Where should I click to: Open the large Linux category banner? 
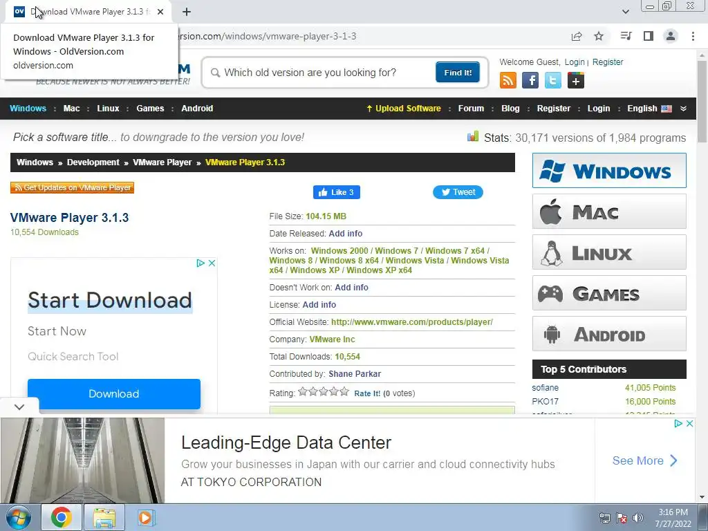[609, 252]
